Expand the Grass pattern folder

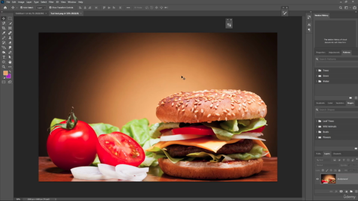click(x=317, y=76)
